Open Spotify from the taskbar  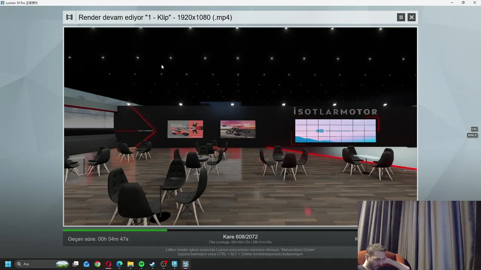coord(141,264)
